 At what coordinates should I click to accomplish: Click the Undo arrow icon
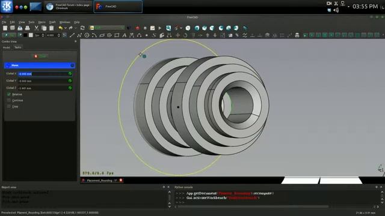click(x=60, y=28)
